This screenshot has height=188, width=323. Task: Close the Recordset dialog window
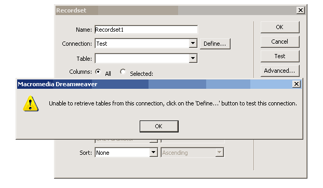click(x=301, y=10)
